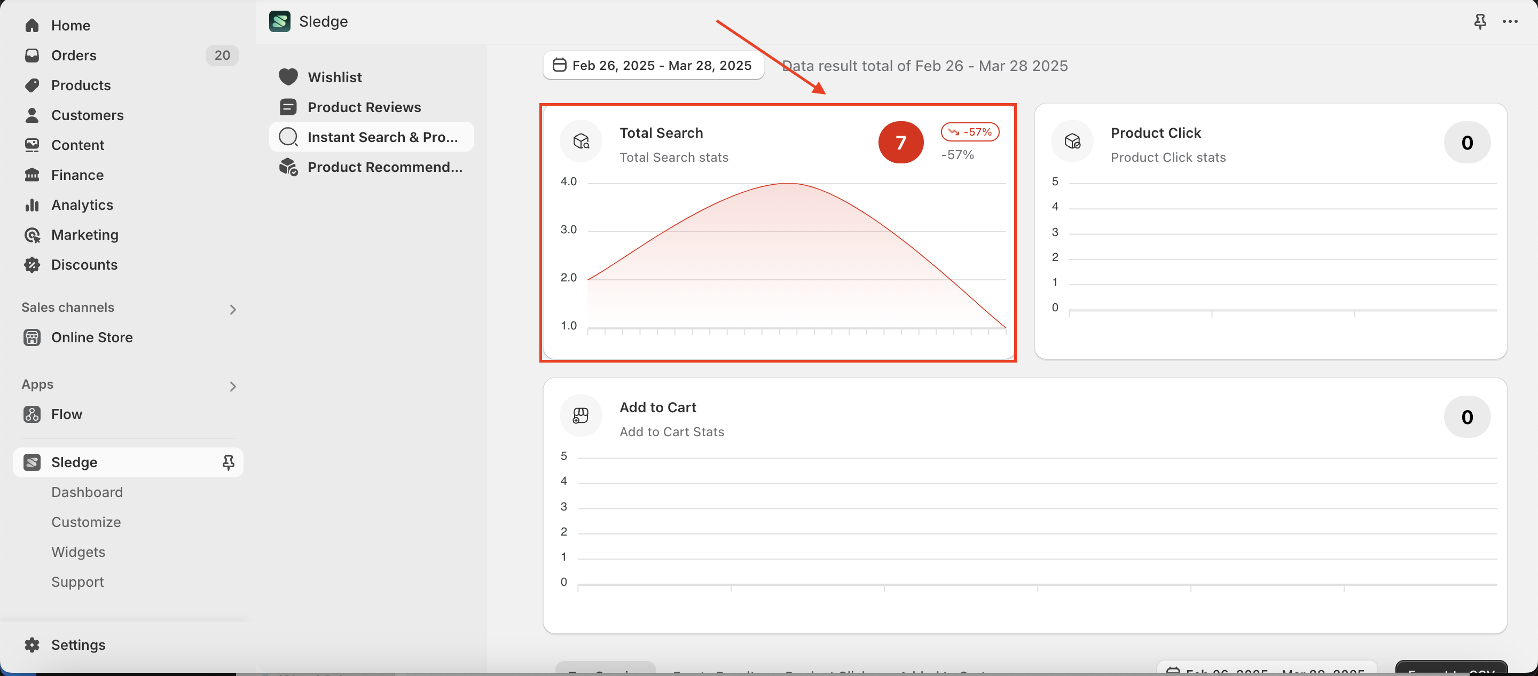Click the Product Reviews icon

[288, 107]
